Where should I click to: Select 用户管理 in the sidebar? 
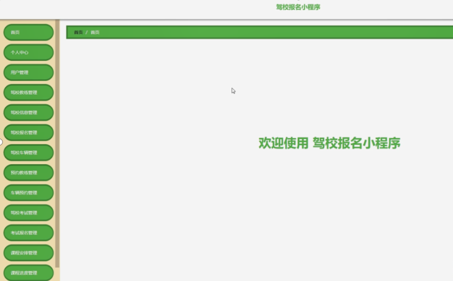pyautogui.click(x=29, y=73)
